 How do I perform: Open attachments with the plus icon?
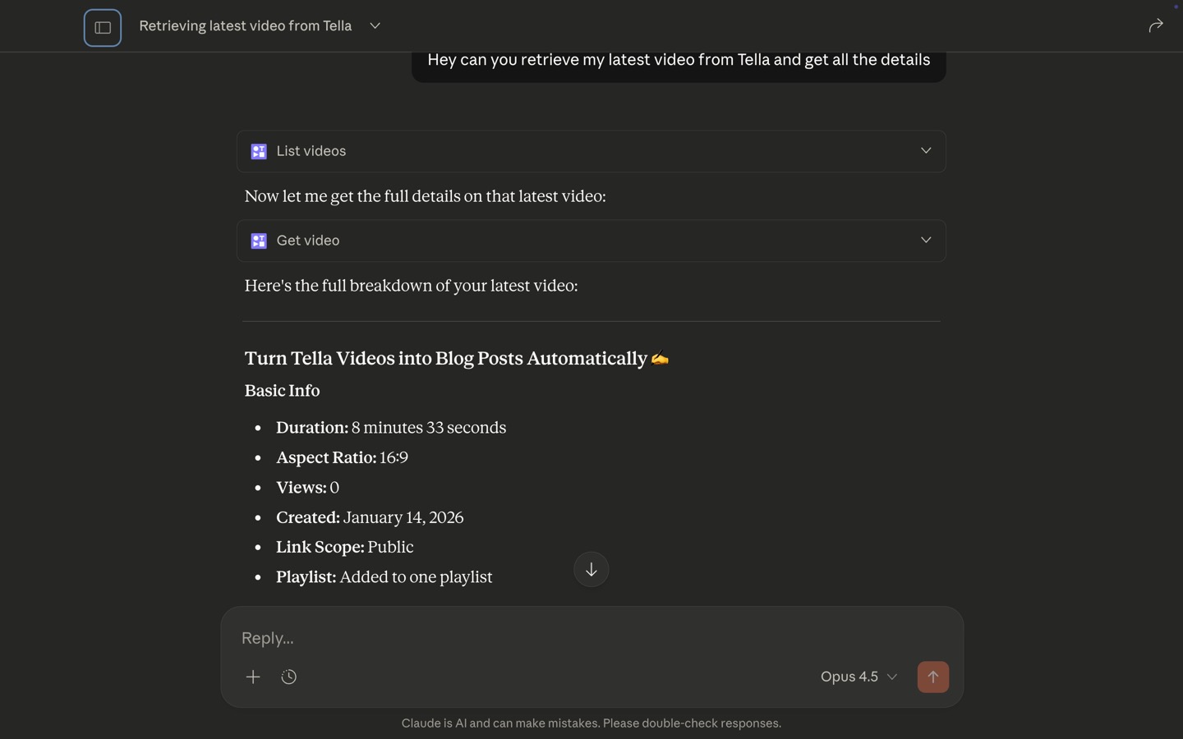pos(253,677)
